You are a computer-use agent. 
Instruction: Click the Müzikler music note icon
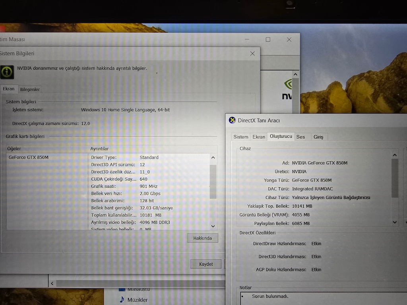click(122, 299)
